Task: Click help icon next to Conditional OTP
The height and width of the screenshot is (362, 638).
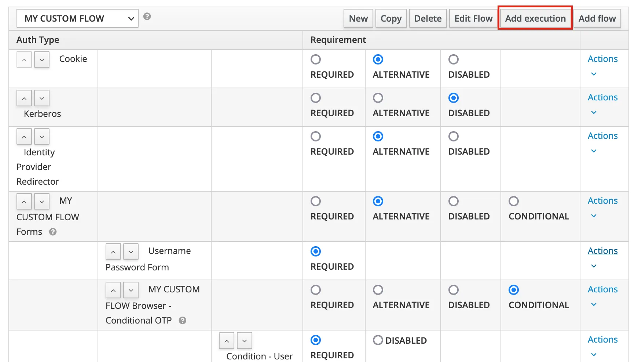Action: [x=182, y=321]
